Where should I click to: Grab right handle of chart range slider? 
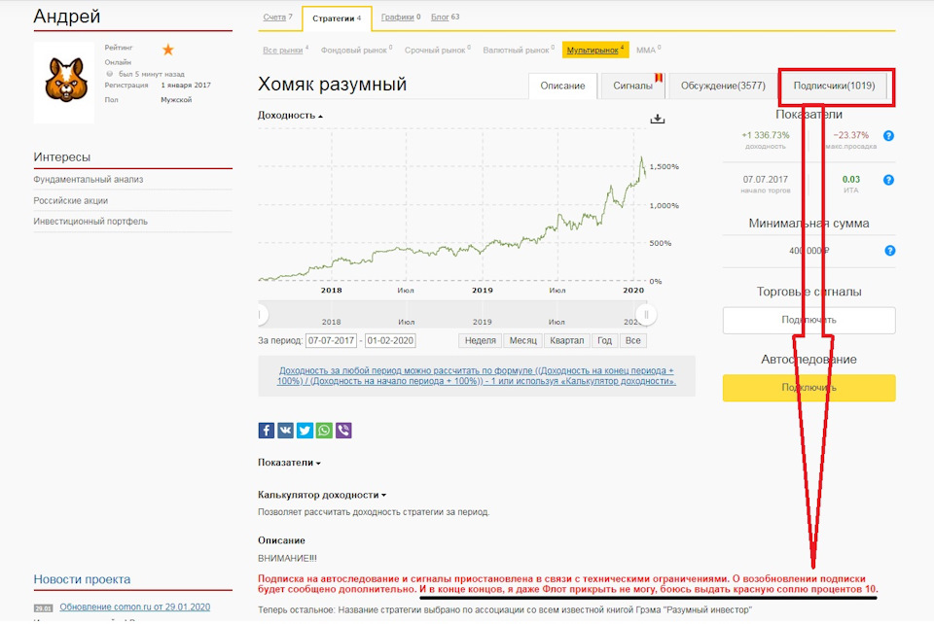tap(646, 315)
